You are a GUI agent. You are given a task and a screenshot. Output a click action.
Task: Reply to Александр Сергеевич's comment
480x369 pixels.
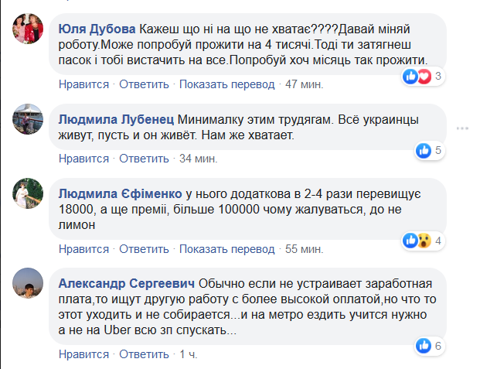point(141,354)
